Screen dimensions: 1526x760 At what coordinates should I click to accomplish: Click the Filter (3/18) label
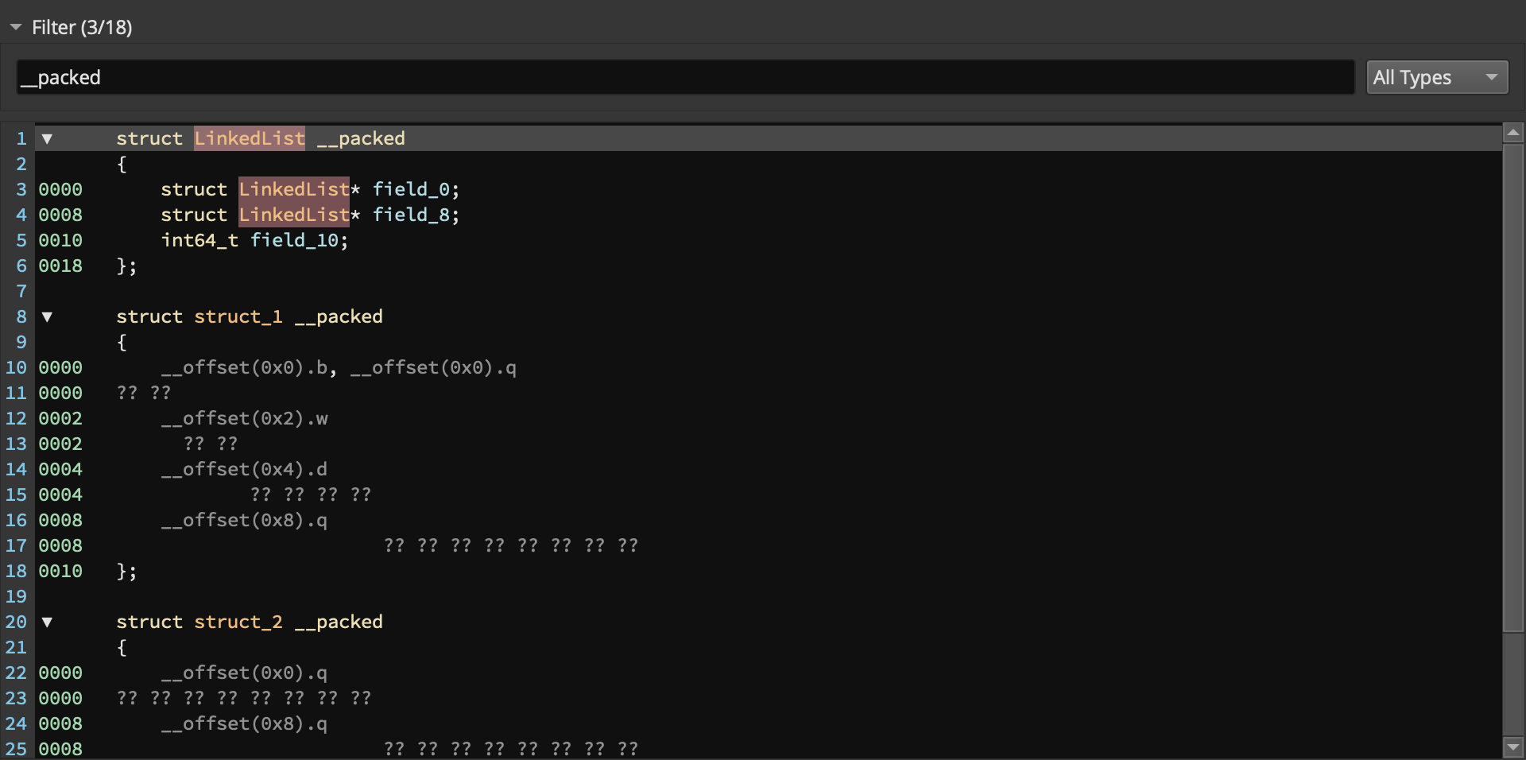coord(82,26)
